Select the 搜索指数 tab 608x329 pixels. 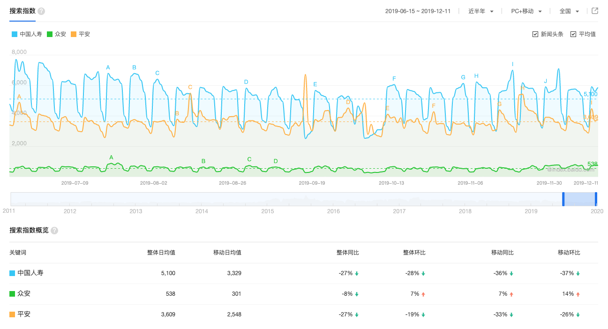[23, 11]
